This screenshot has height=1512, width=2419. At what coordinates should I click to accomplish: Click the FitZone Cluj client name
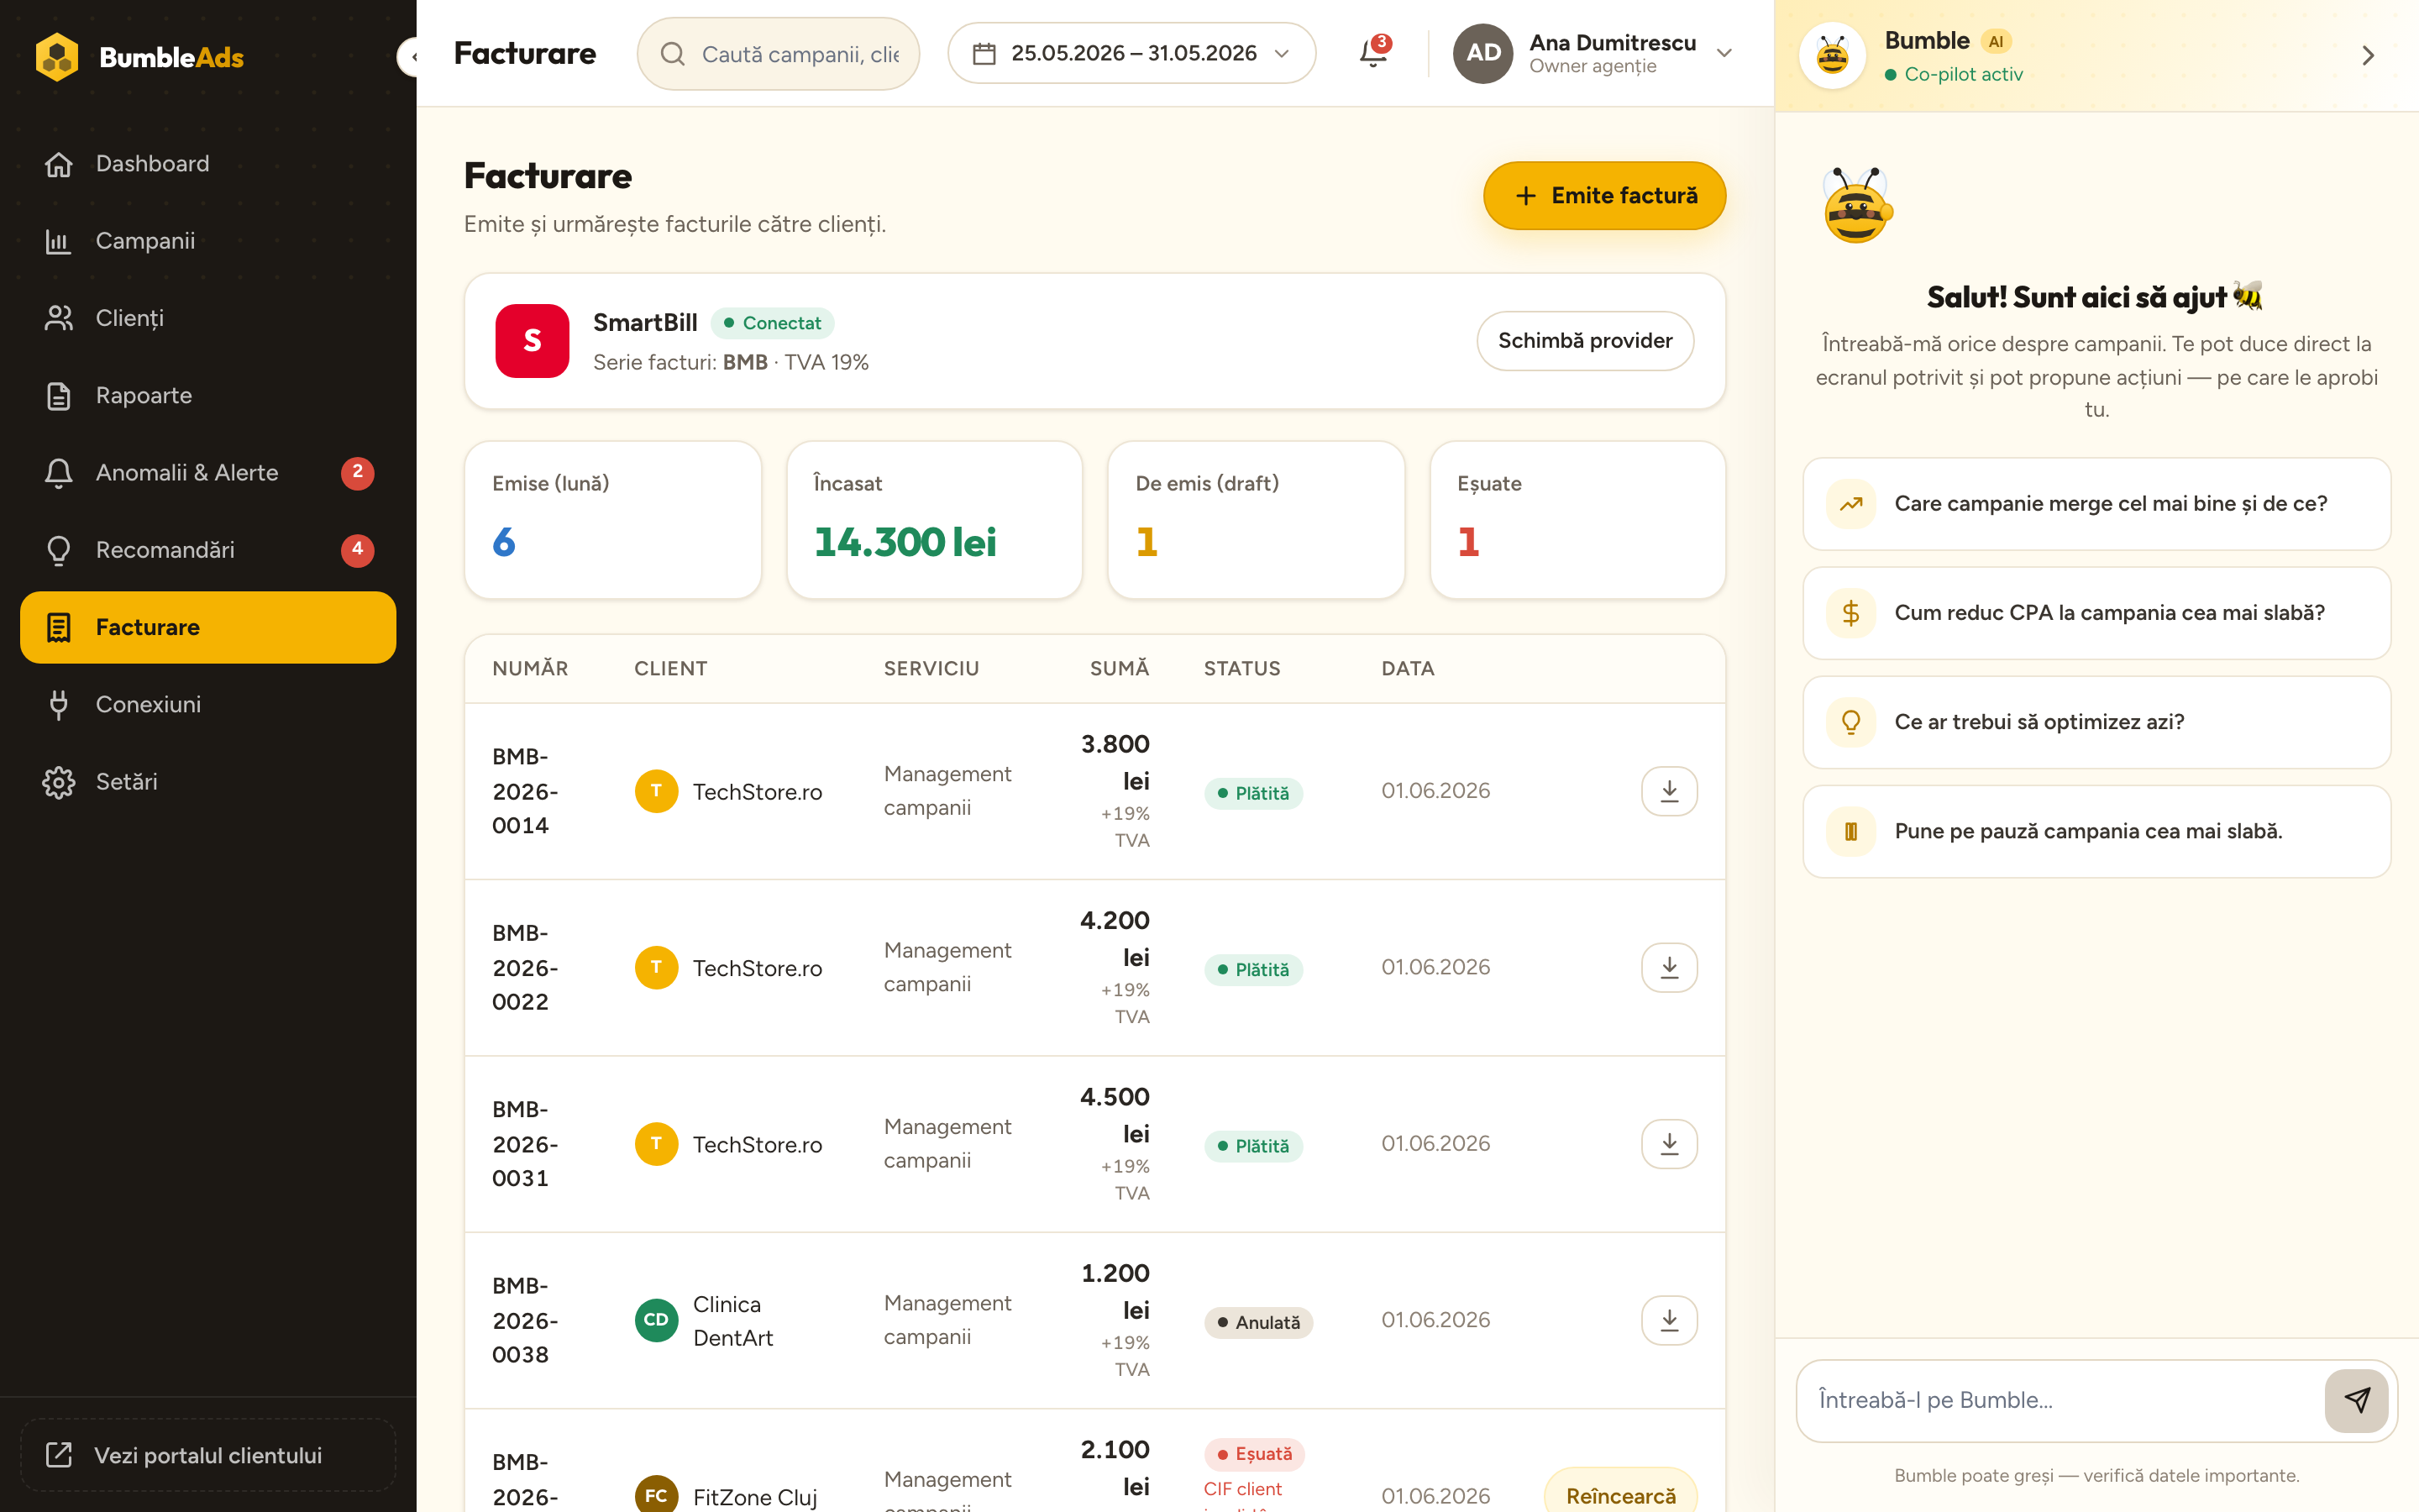[755, 1497]
